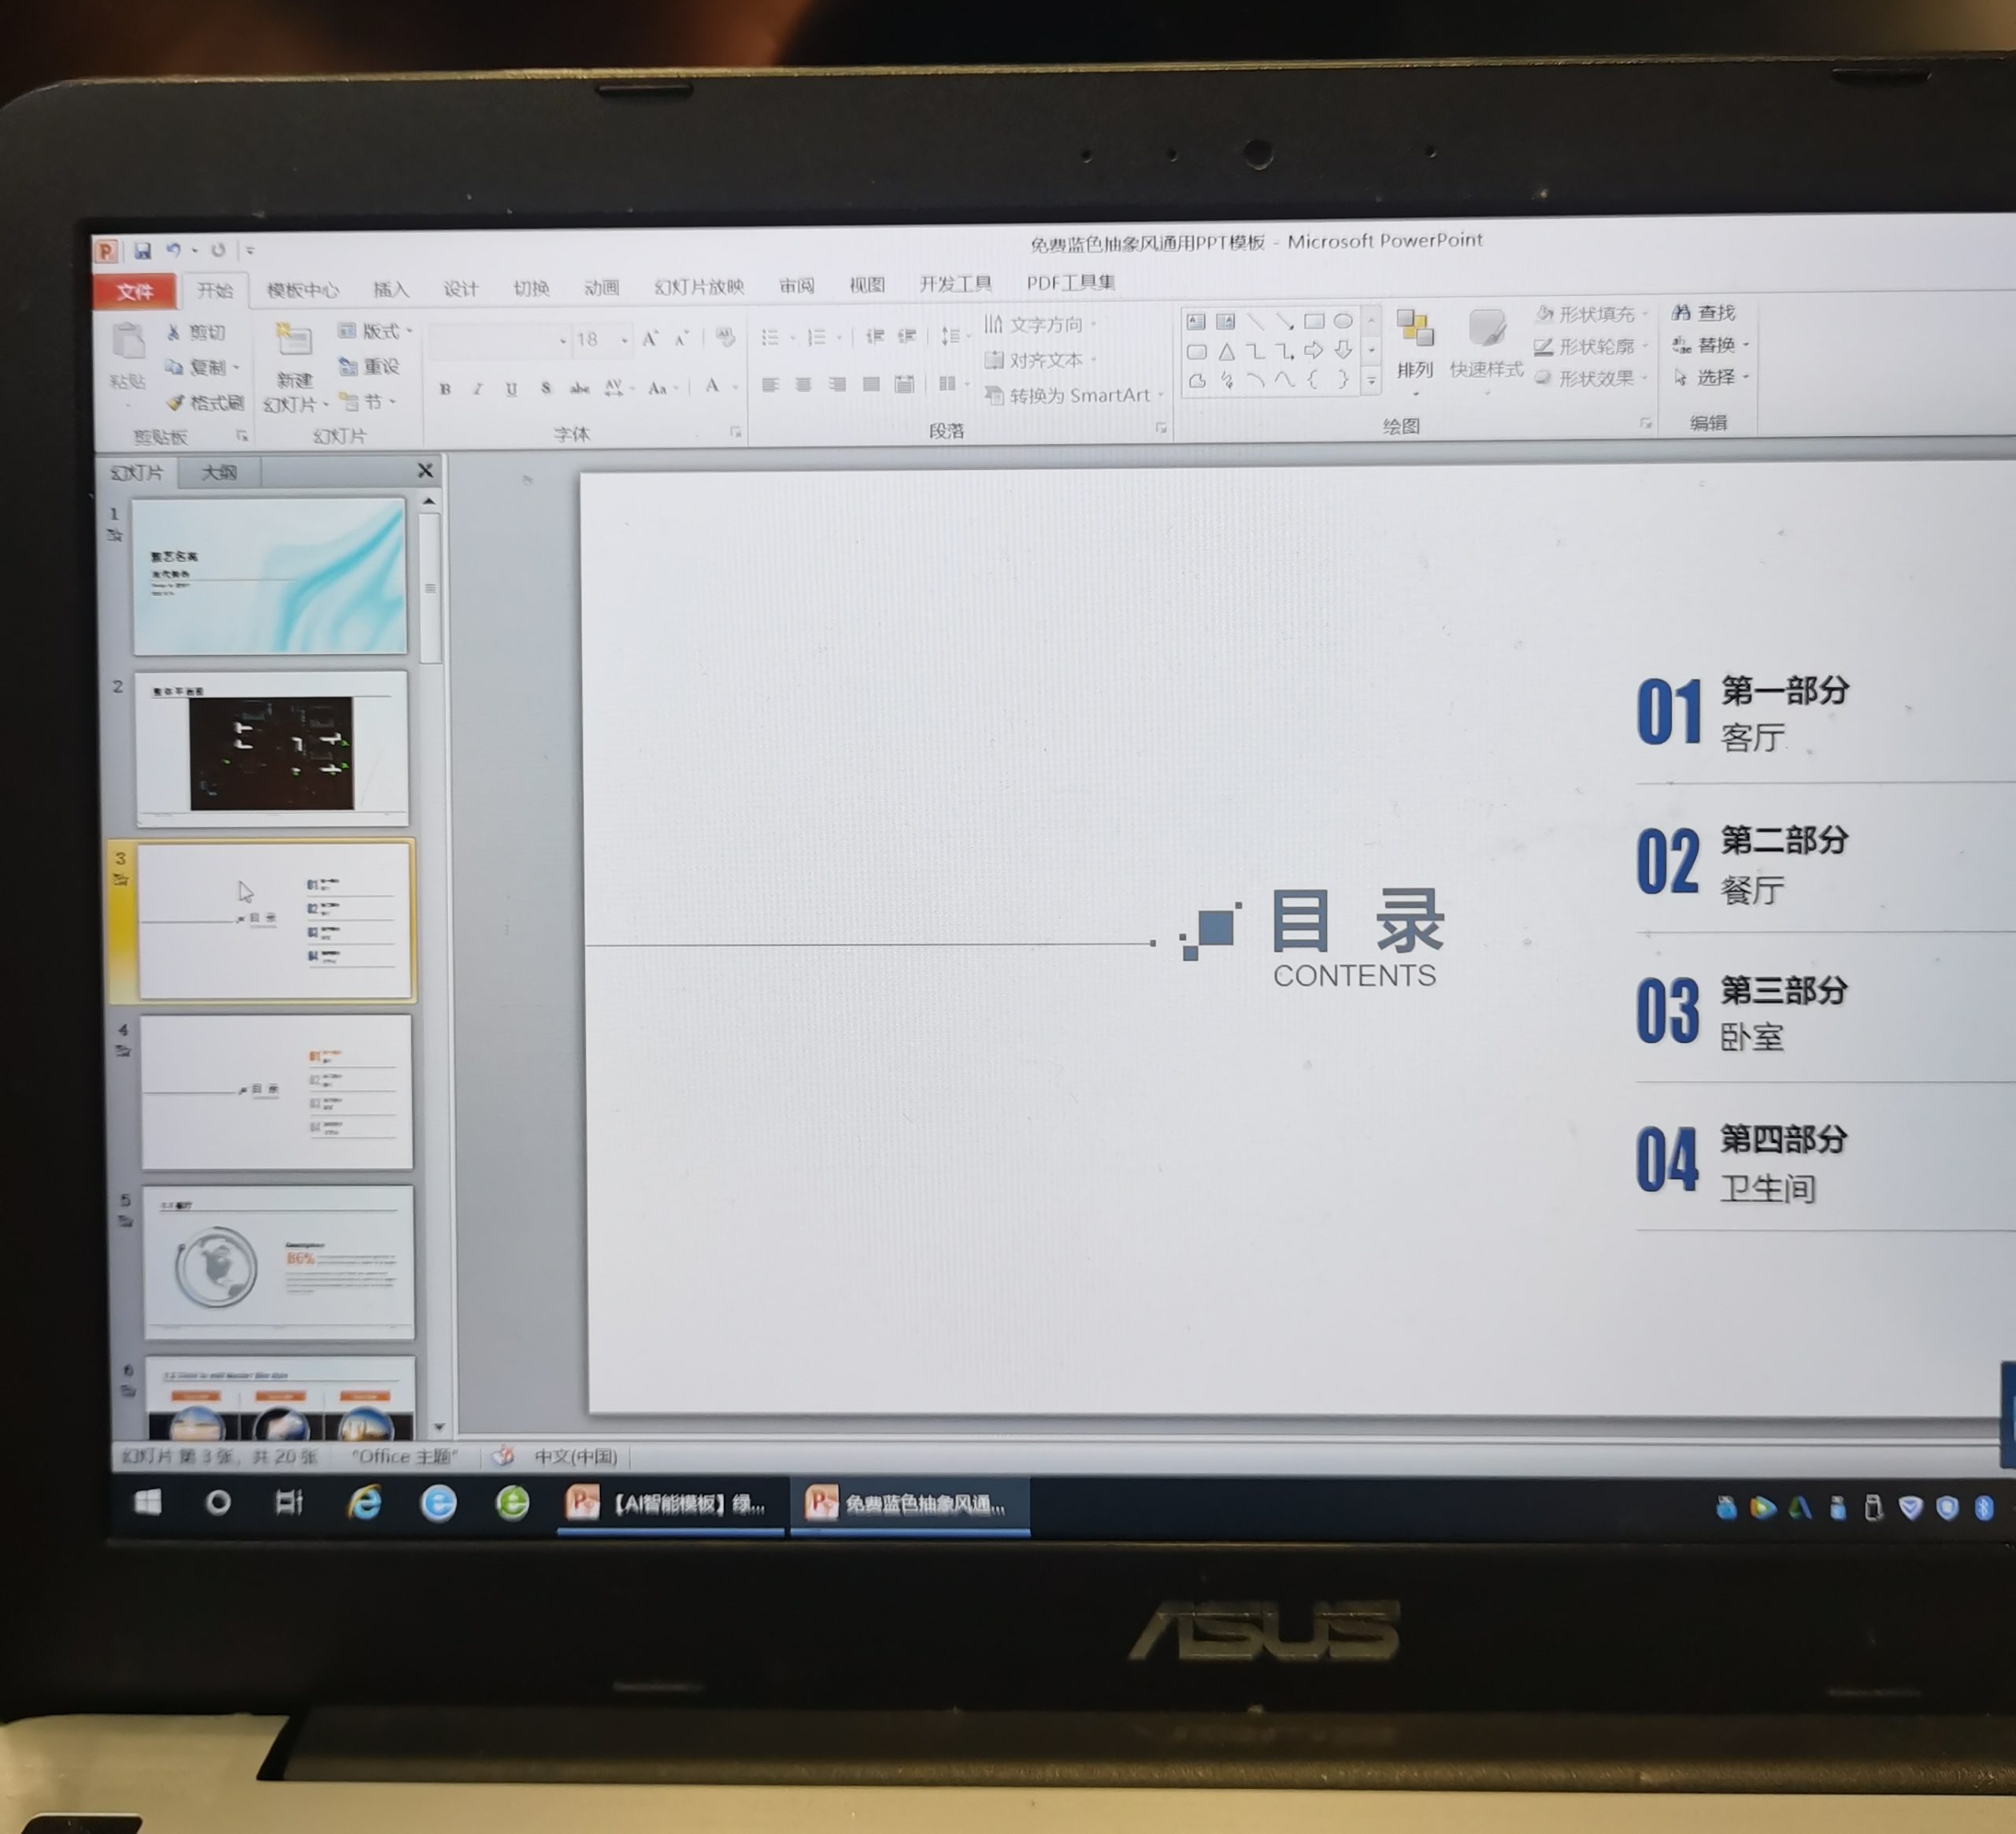Open the Insert ribbon tab
This screenshot has width=2016, height=1834.
click(391, 289)
